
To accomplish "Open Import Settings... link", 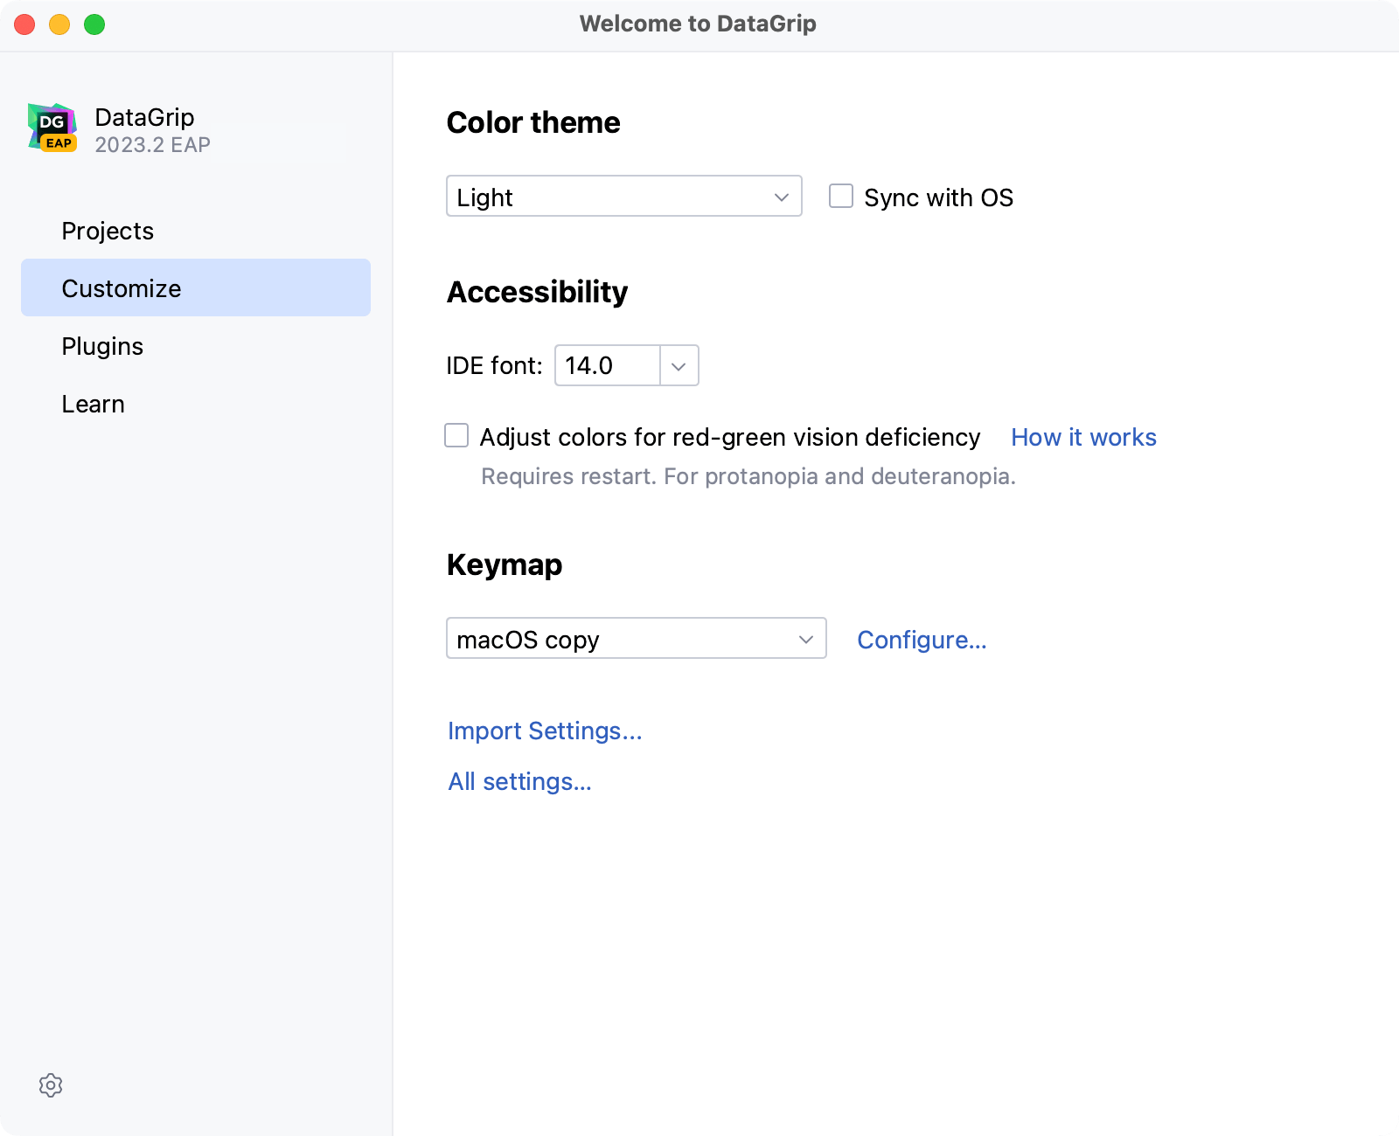I will [x=545, y=731].
